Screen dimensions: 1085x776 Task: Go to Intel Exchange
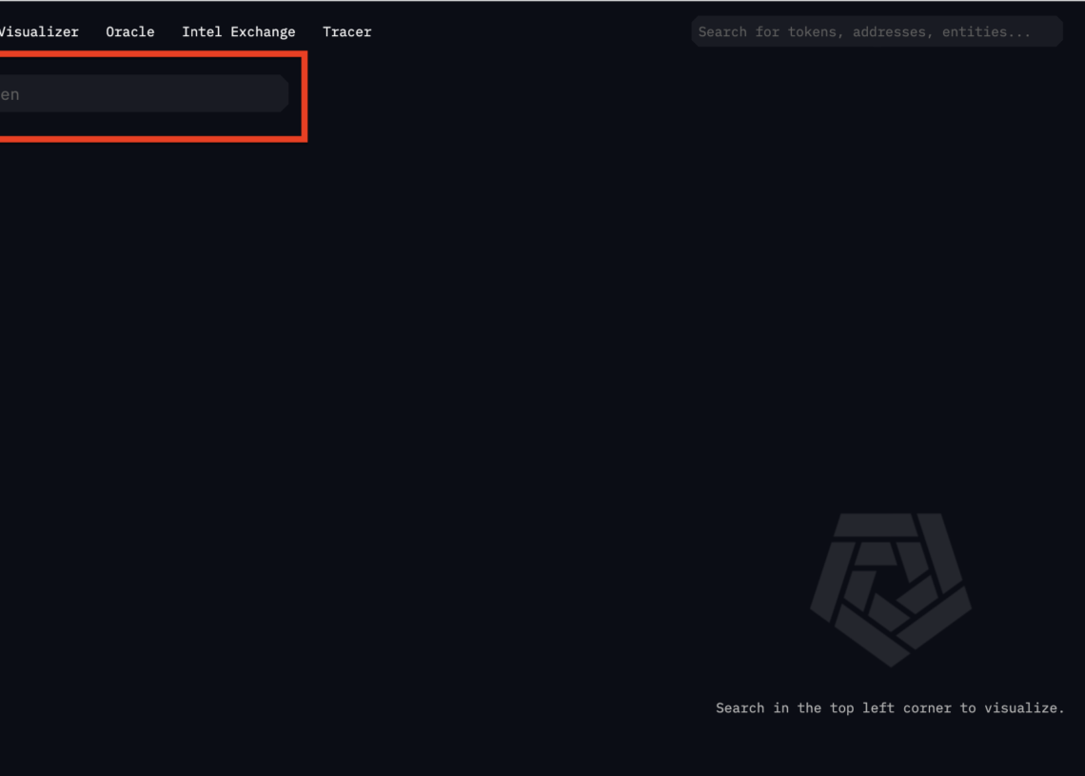(x=239, y=31)
